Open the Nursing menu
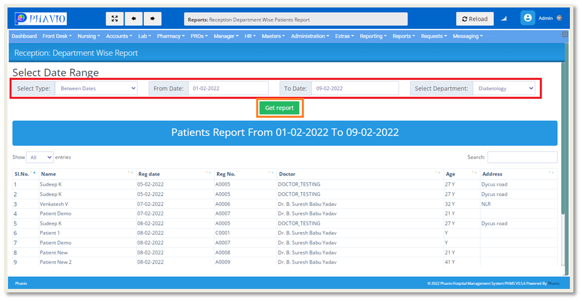The image size is (582, 301). pyautogui.click(x=89, y=36)
